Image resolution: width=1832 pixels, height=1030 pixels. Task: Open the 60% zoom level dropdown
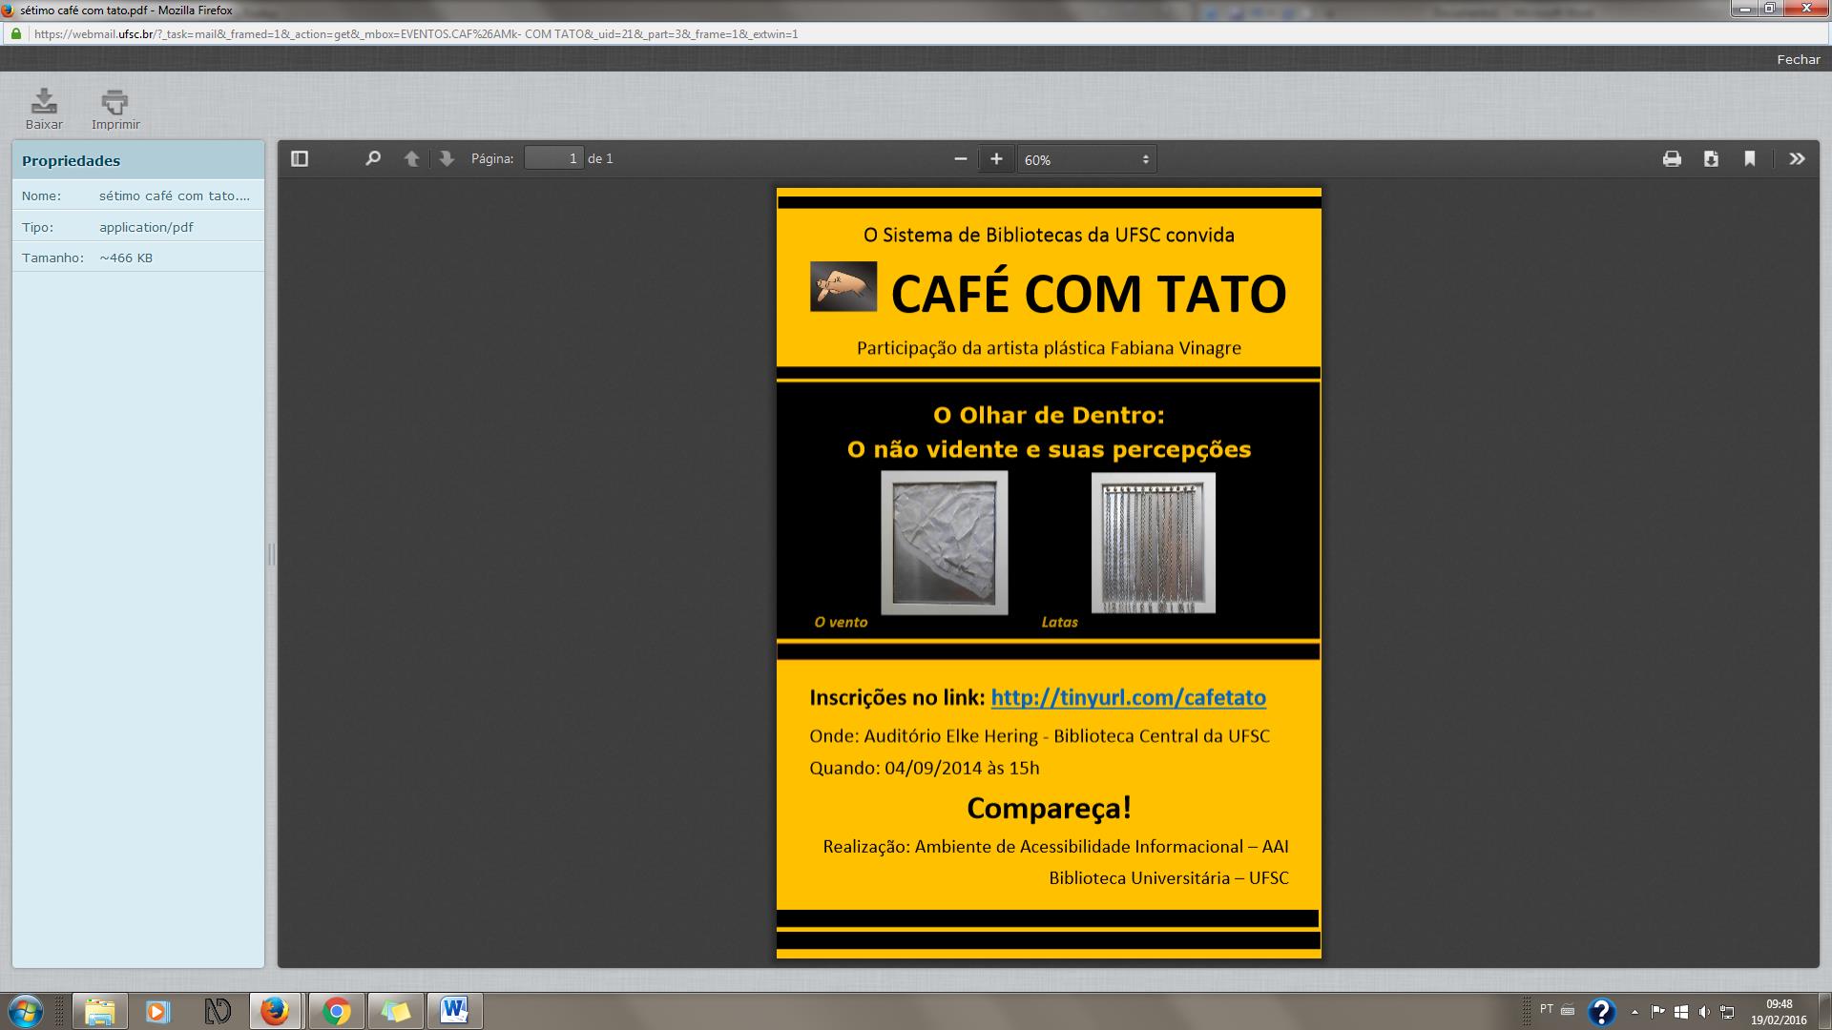[x=1087, y=159]
